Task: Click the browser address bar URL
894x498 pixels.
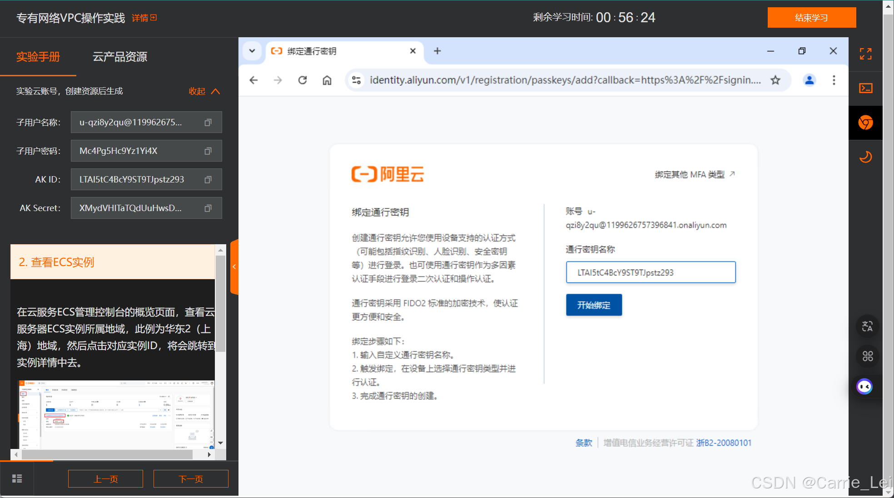Action: [565, 80]
